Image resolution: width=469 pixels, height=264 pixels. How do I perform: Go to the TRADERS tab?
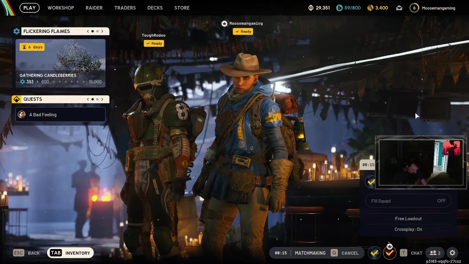[x=125, y=8]
